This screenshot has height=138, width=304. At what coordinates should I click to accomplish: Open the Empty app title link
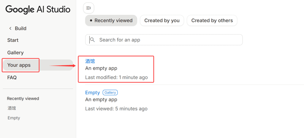coord(93,93)
